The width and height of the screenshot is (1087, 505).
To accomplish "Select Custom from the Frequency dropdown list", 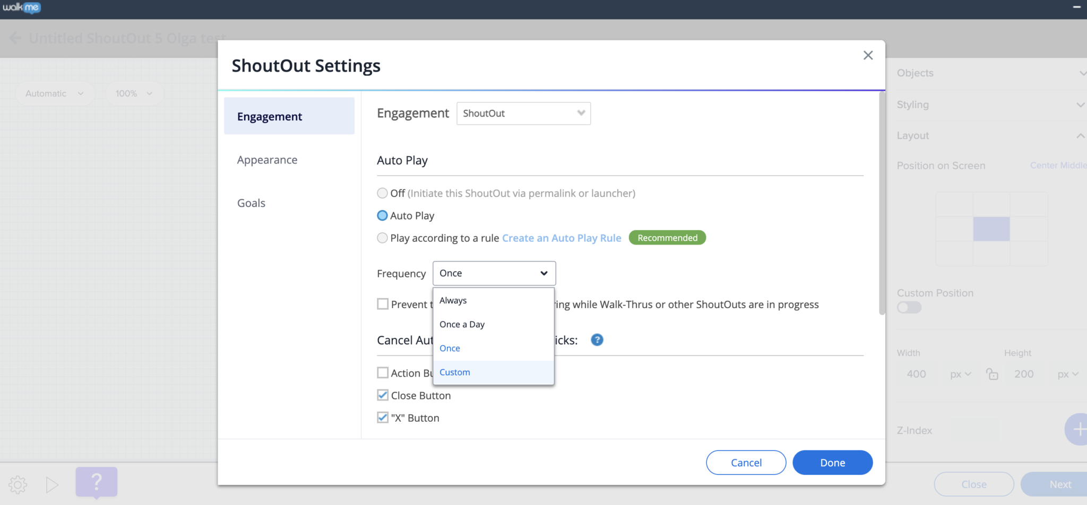I will 454,372.
